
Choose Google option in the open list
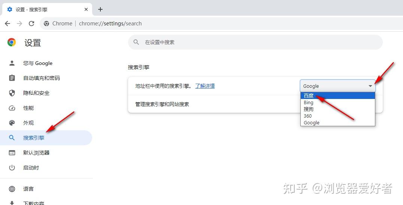coord(338,122)
